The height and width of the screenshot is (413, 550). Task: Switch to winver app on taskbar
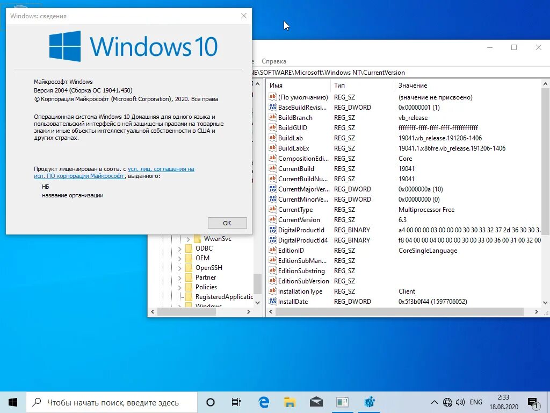pyautogui.click(x=342, y=402)
